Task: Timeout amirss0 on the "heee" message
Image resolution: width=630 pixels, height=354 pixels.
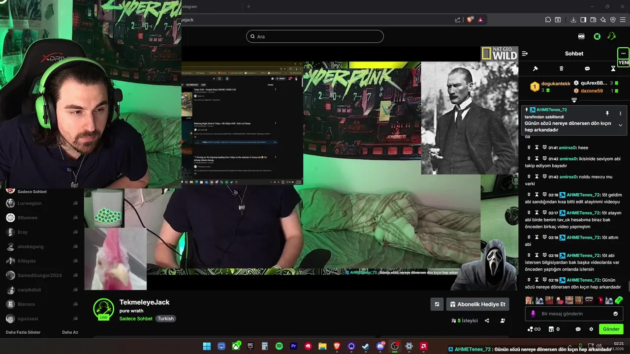Action: pyautogui.click(x=537, y=147)
